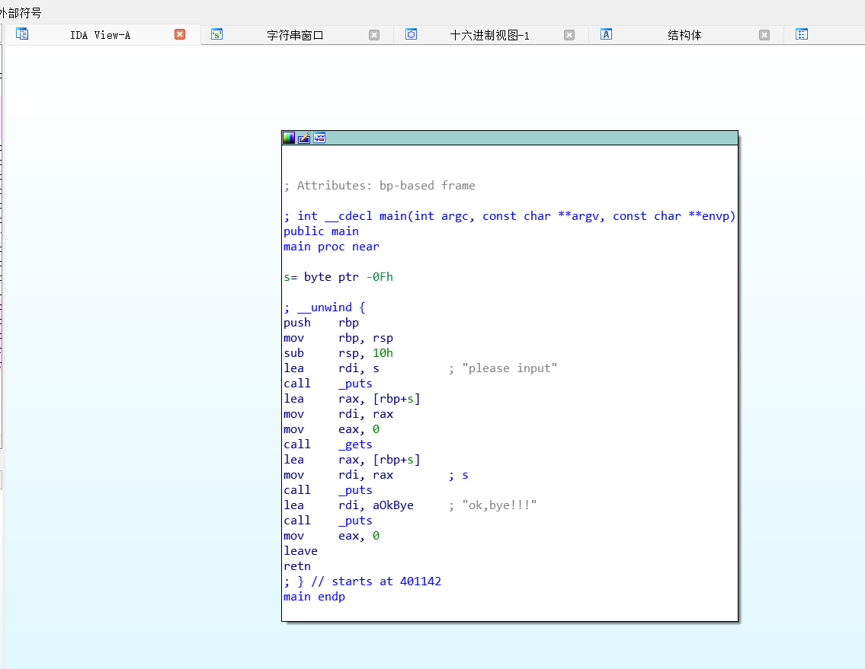Image resolution: width=865 pixels, height=669 pixels.
Task: Click the hex view tab icon
Action: [411, 34]
